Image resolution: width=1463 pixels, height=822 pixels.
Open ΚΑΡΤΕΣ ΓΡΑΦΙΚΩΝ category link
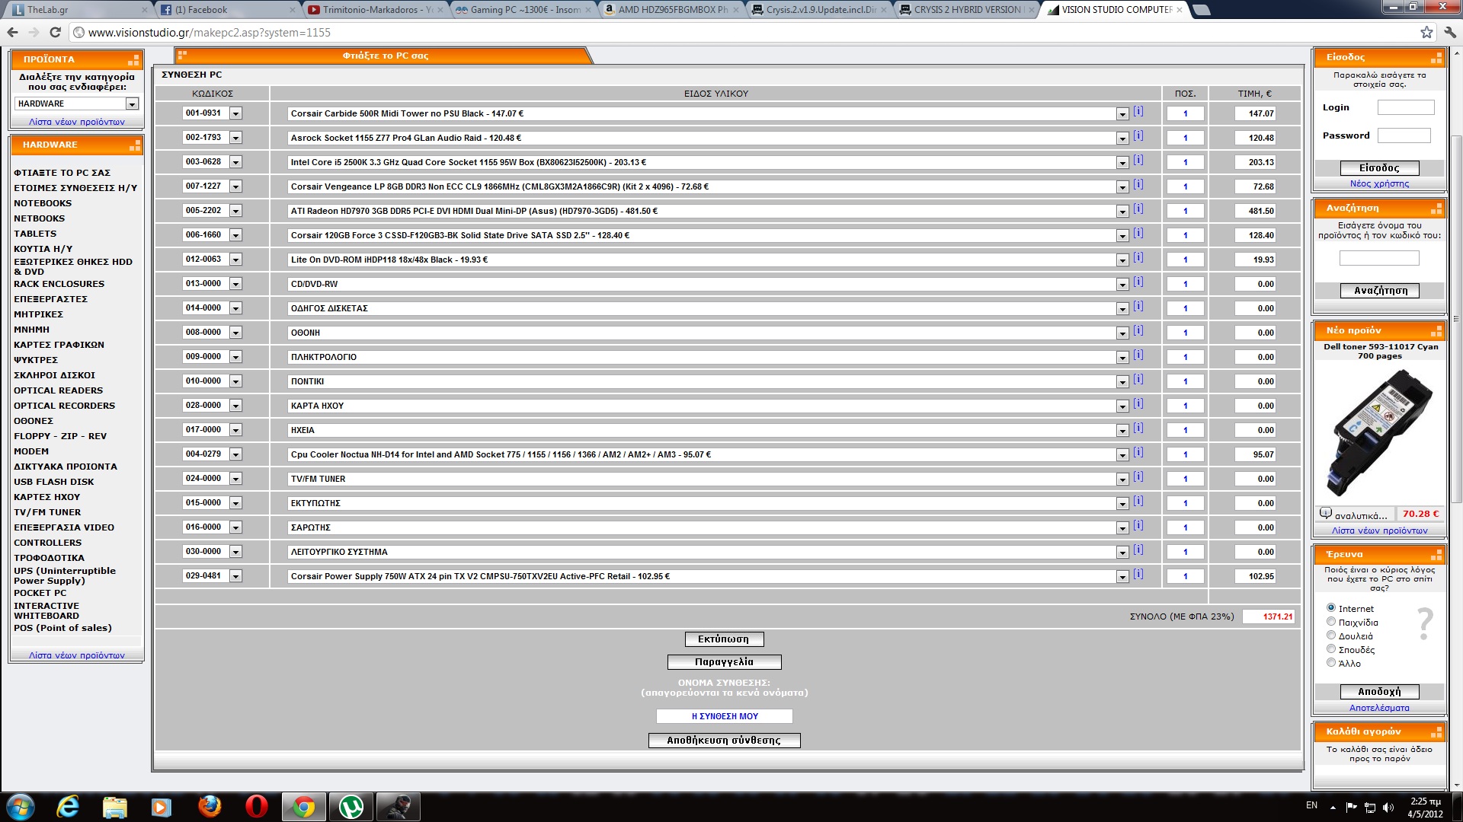59,345
